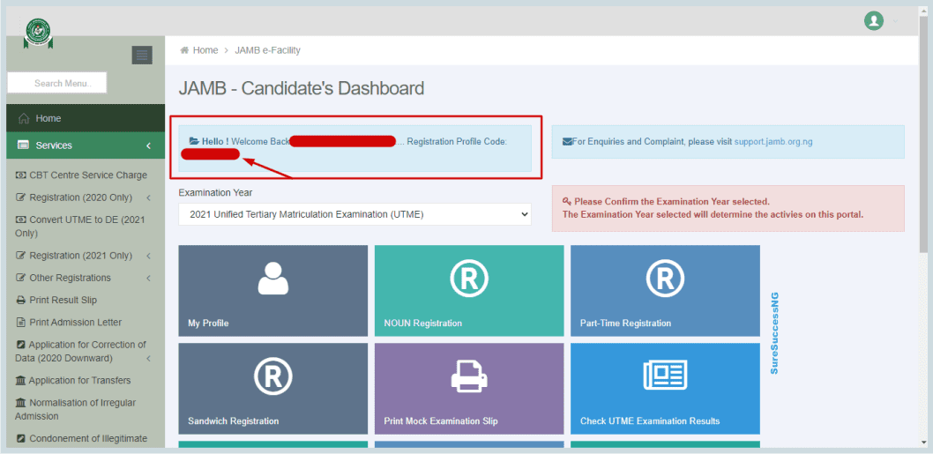Click the Services card icon in the sidebar
Screen dimensions: 933x454
[24, 145]
